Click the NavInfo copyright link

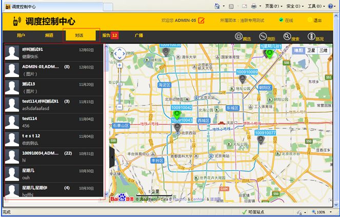(x=179, y=199)
